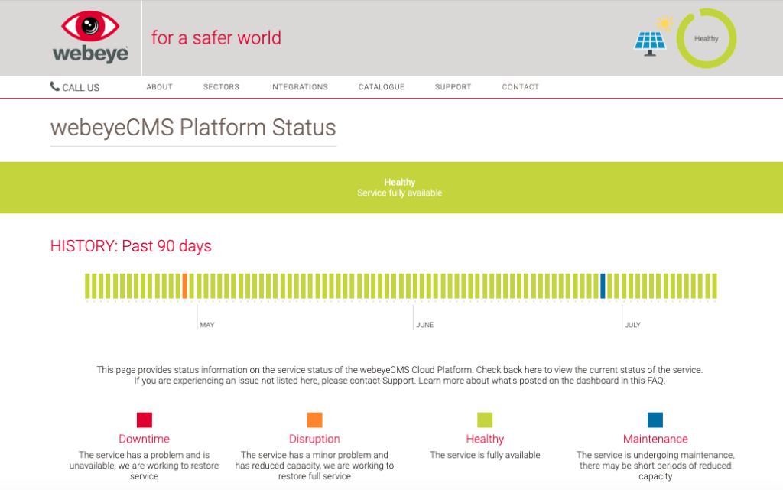This screenshot has width=783, height=490.
Task: Open the Sectors menu item
Action: tap(221, 87)
